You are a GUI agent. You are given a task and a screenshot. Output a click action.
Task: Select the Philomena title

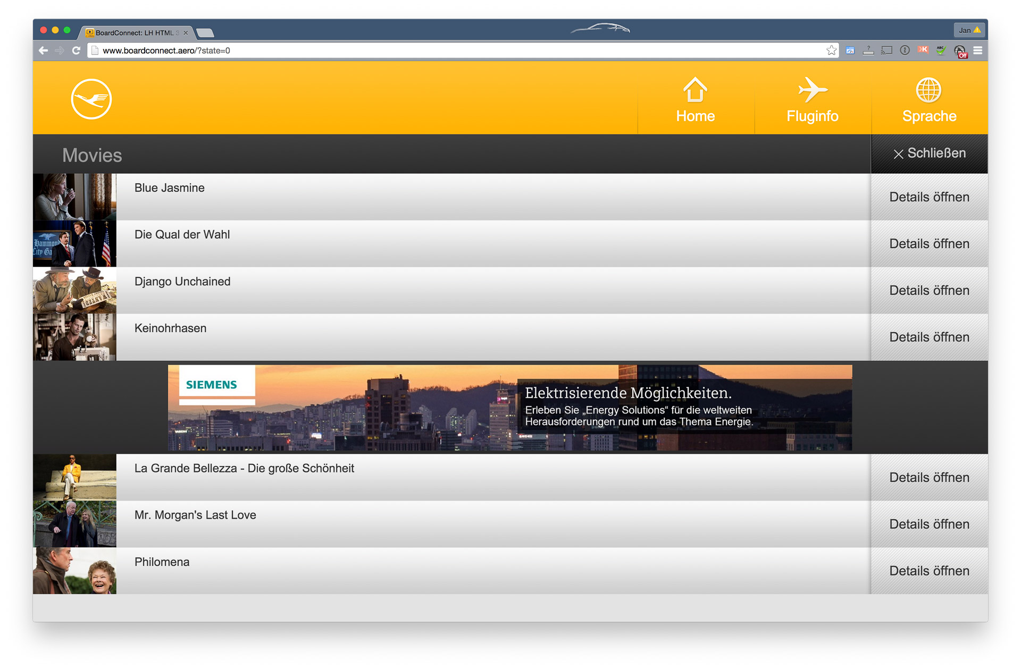click(162, 562)
